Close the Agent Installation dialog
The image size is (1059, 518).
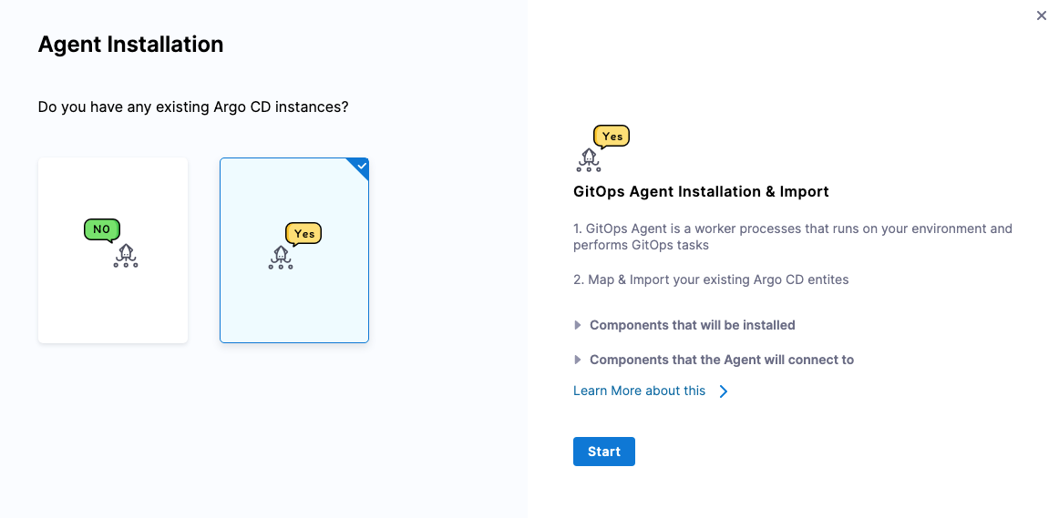pos(1042,15)
